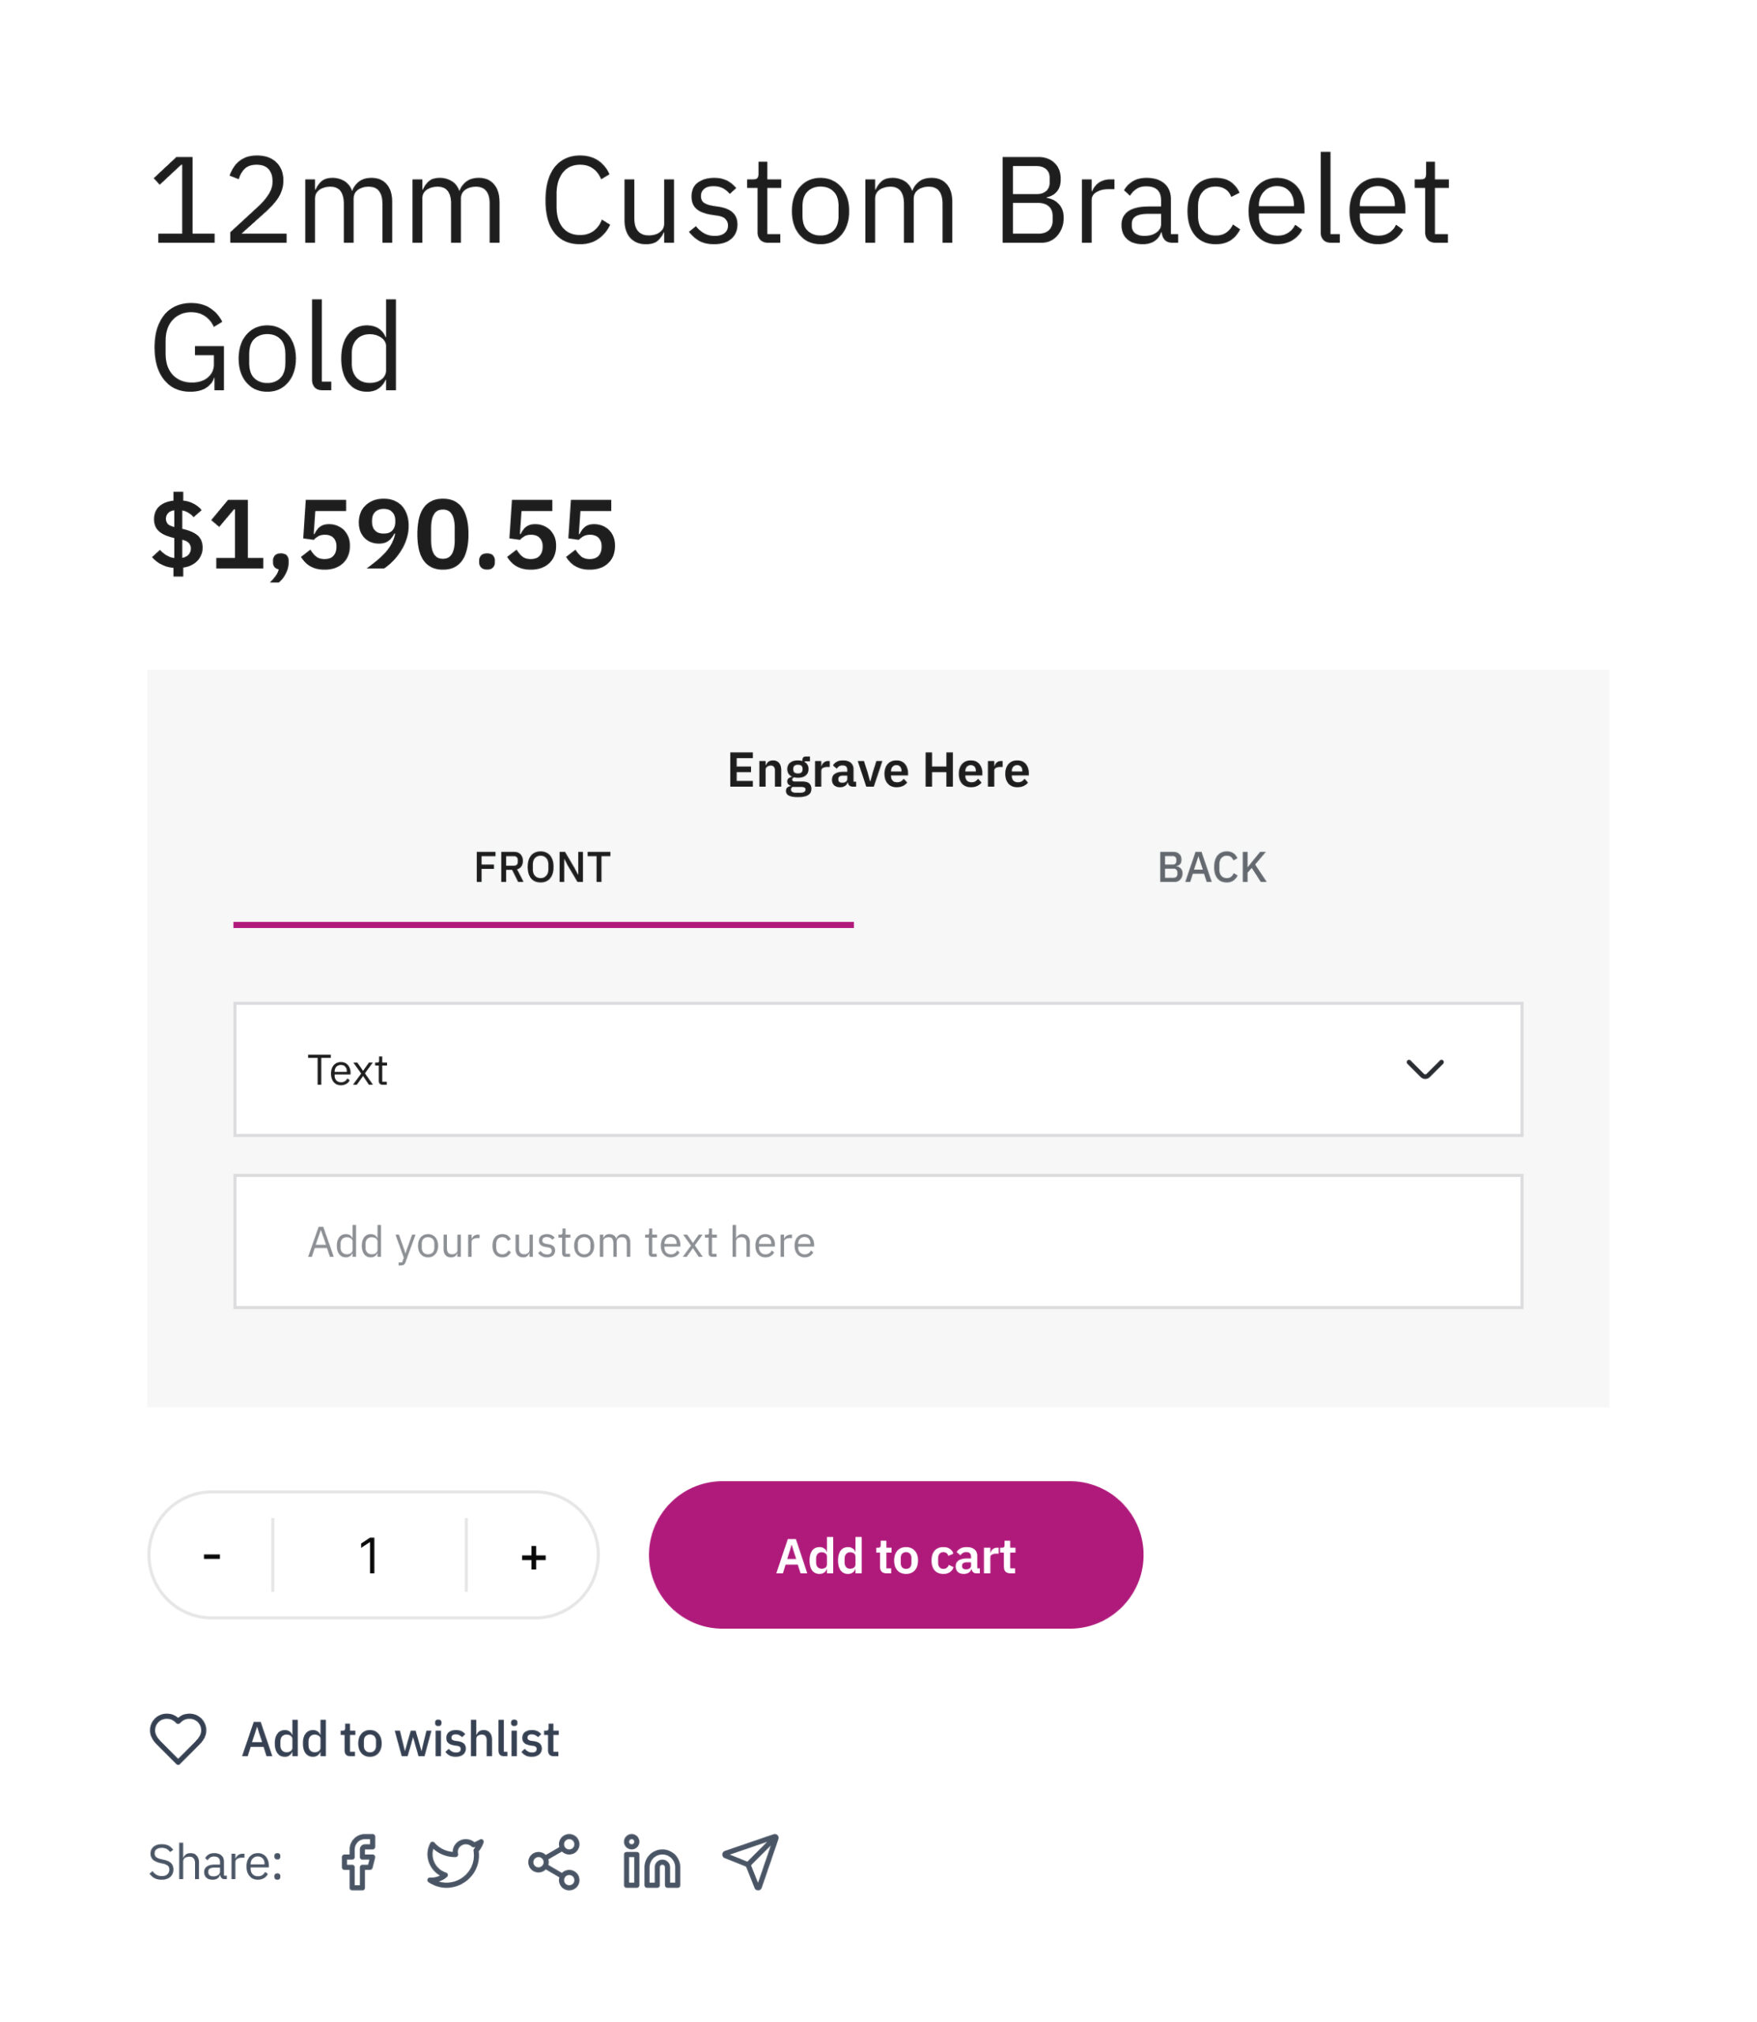Focus the custom text input field
The image size is (1757, 2022).
click(x=877, y=1242)
